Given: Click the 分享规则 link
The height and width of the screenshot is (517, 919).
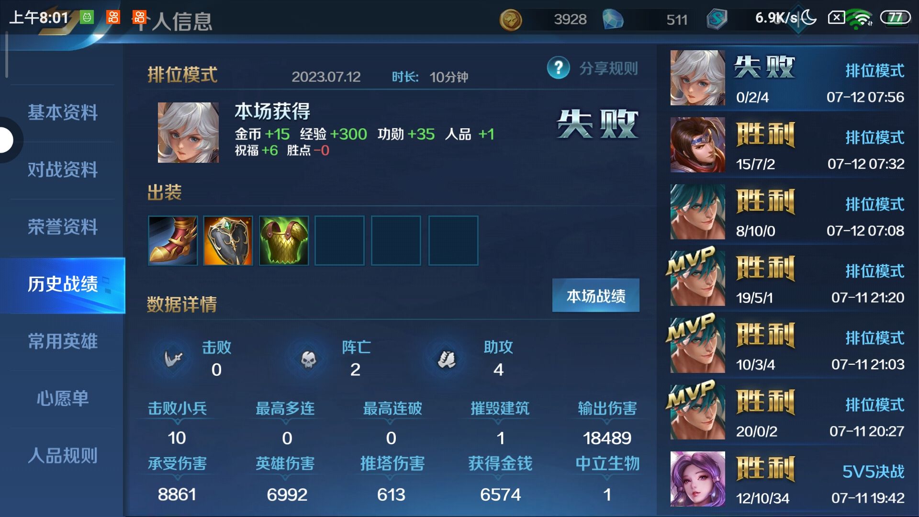Looking at the screenshot, I should point(609,68).
